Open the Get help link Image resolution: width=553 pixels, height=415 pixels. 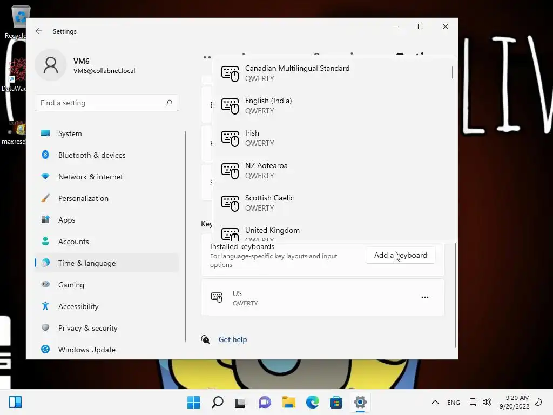coord(233,339)
